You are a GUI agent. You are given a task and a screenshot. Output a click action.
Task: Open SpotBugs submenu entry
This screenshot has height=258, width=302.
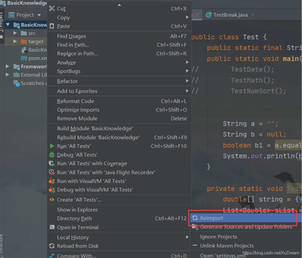(x=119, y=71)
